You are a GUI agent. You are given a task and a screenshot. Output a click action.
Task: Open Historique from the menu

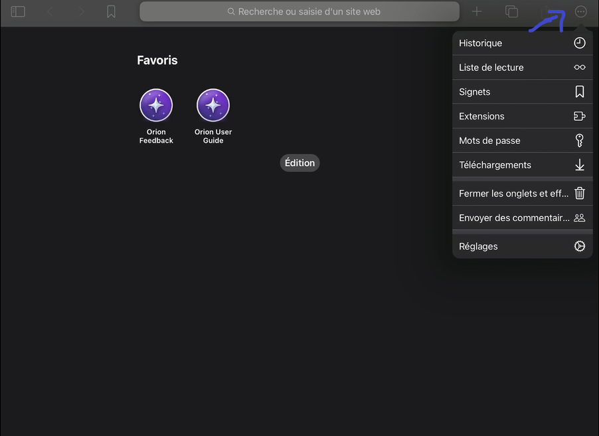pos(522,43)
